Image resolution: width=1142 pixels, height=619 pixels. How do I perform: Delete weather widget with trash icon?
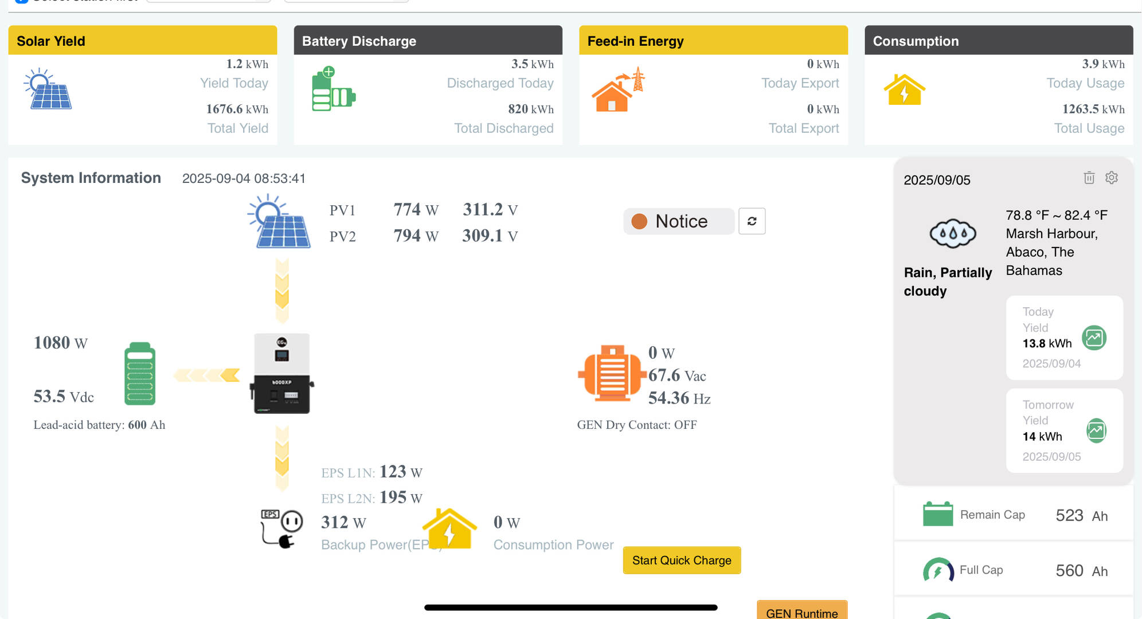coord(1089,178)
